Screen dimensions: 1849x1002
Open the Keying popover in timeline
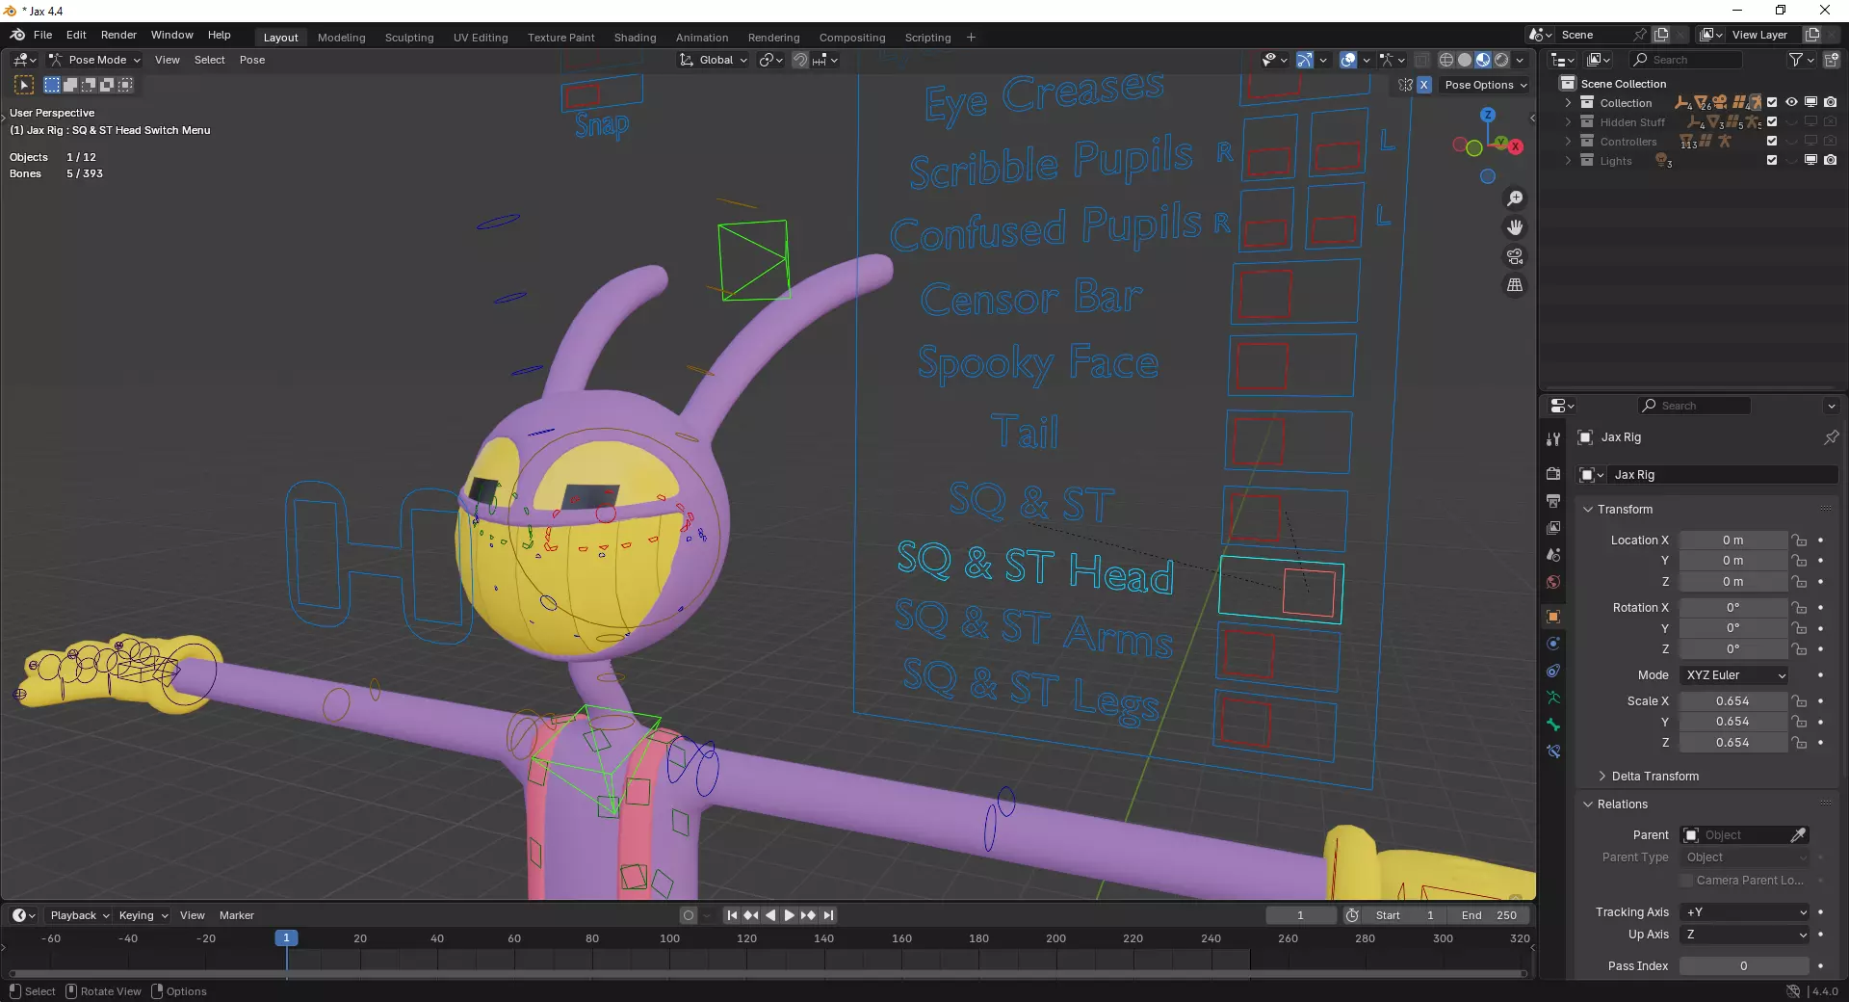click(x=143, y=915)
